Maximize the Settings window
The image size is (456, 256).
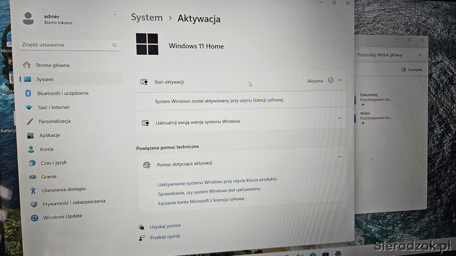coord(334,2)
